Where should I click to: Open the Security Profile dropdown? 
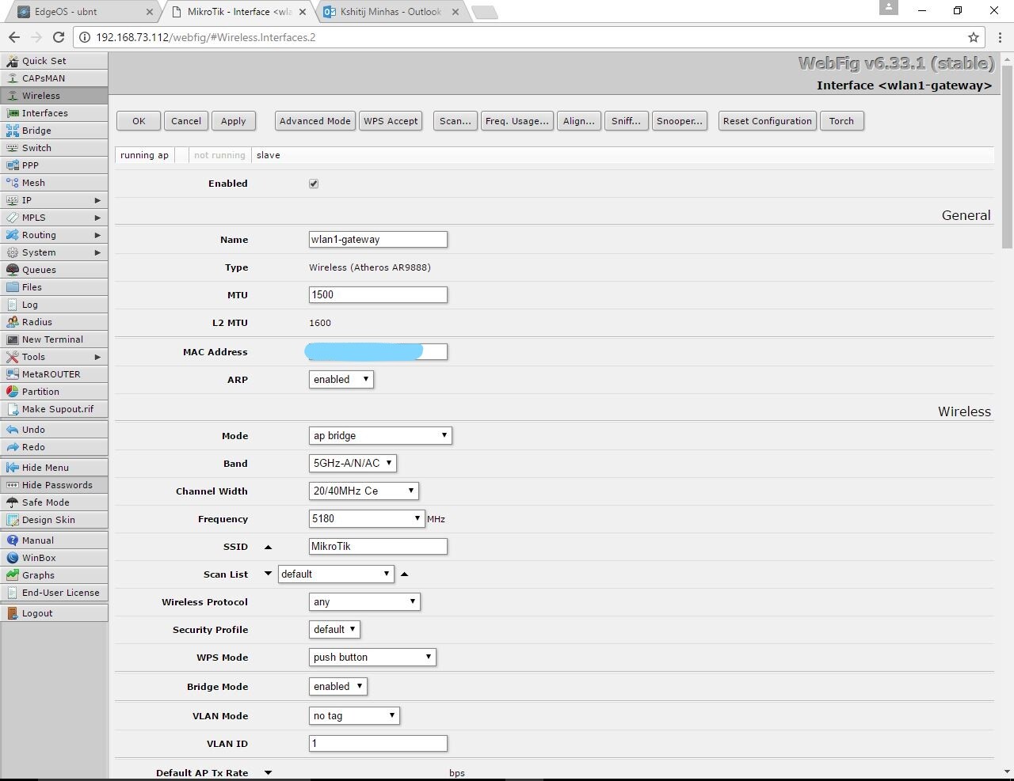[334, 630]
